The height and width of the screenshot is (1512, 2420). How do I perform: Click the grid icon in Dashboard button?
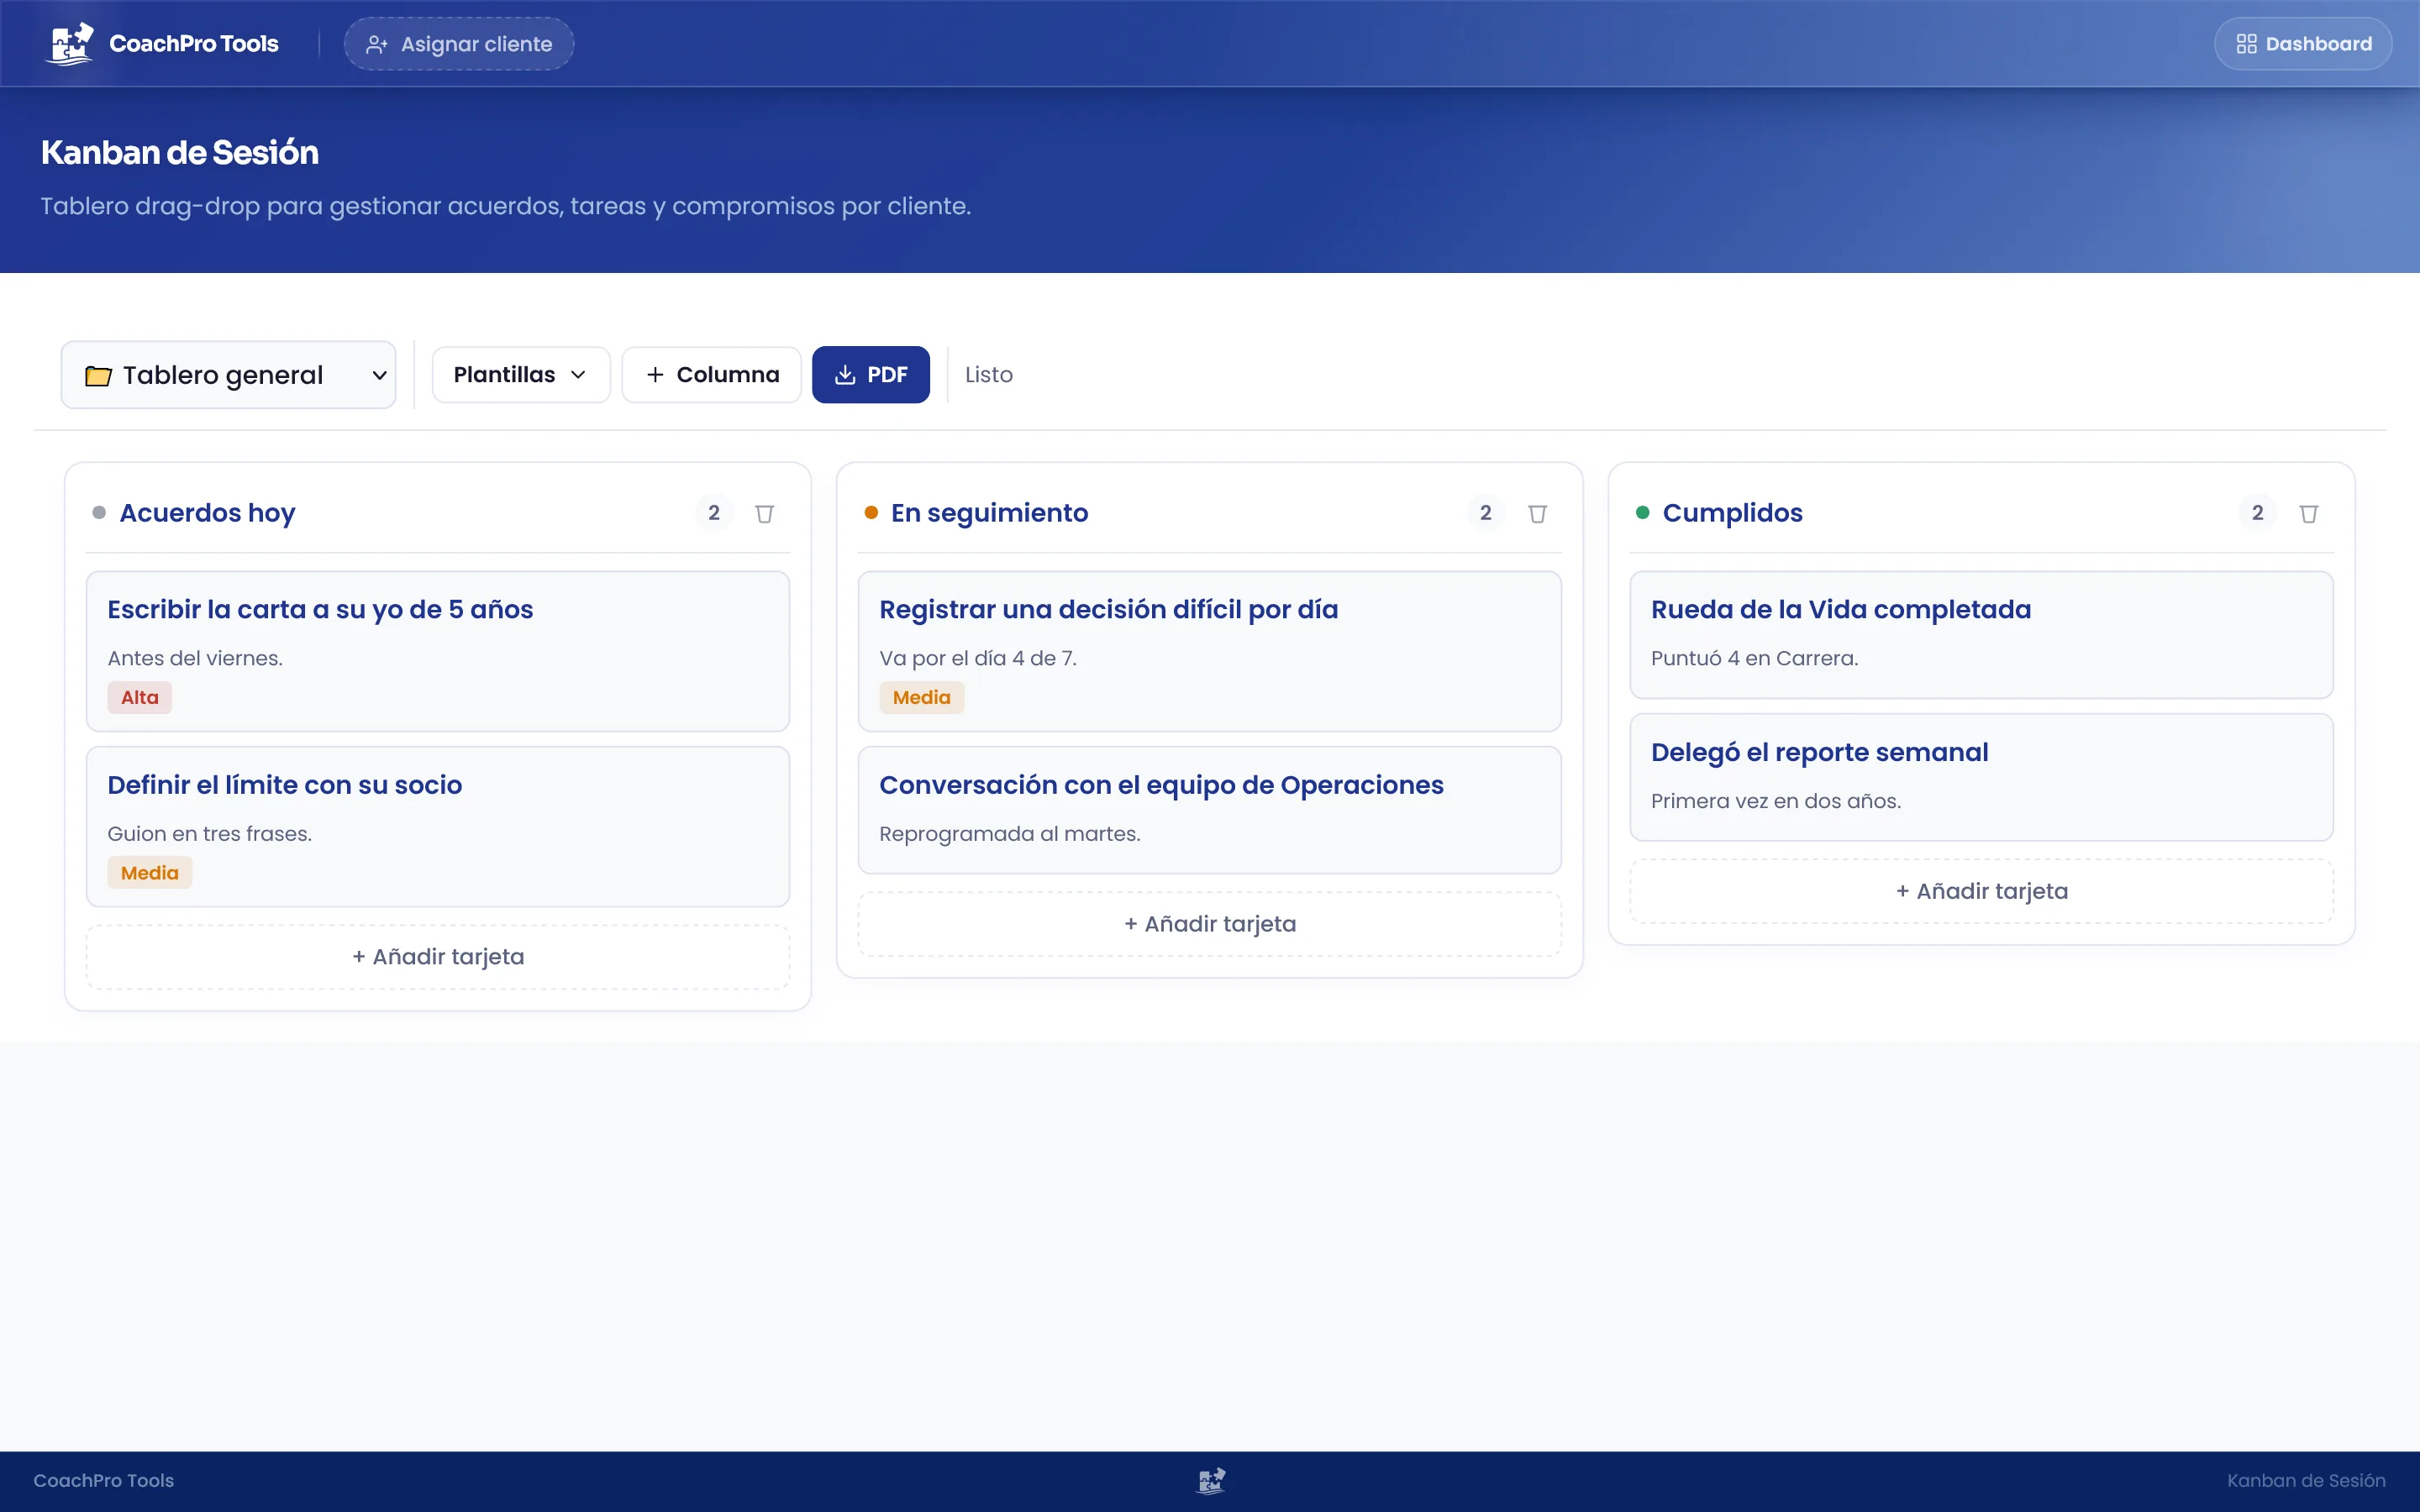click(2246, 44)
